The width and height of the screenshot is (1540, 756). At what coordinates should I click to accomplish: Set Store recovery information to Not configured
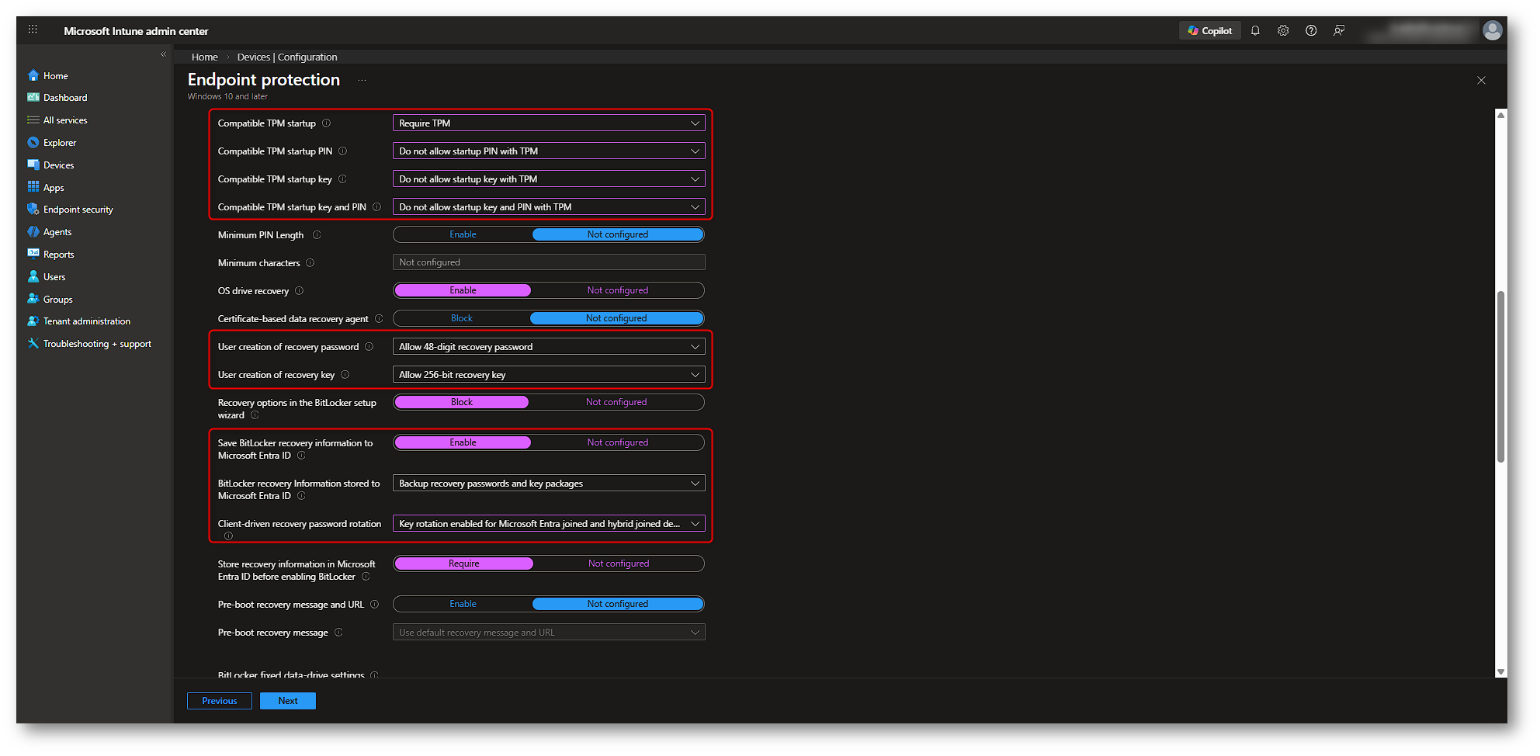(x=619, y=564)
